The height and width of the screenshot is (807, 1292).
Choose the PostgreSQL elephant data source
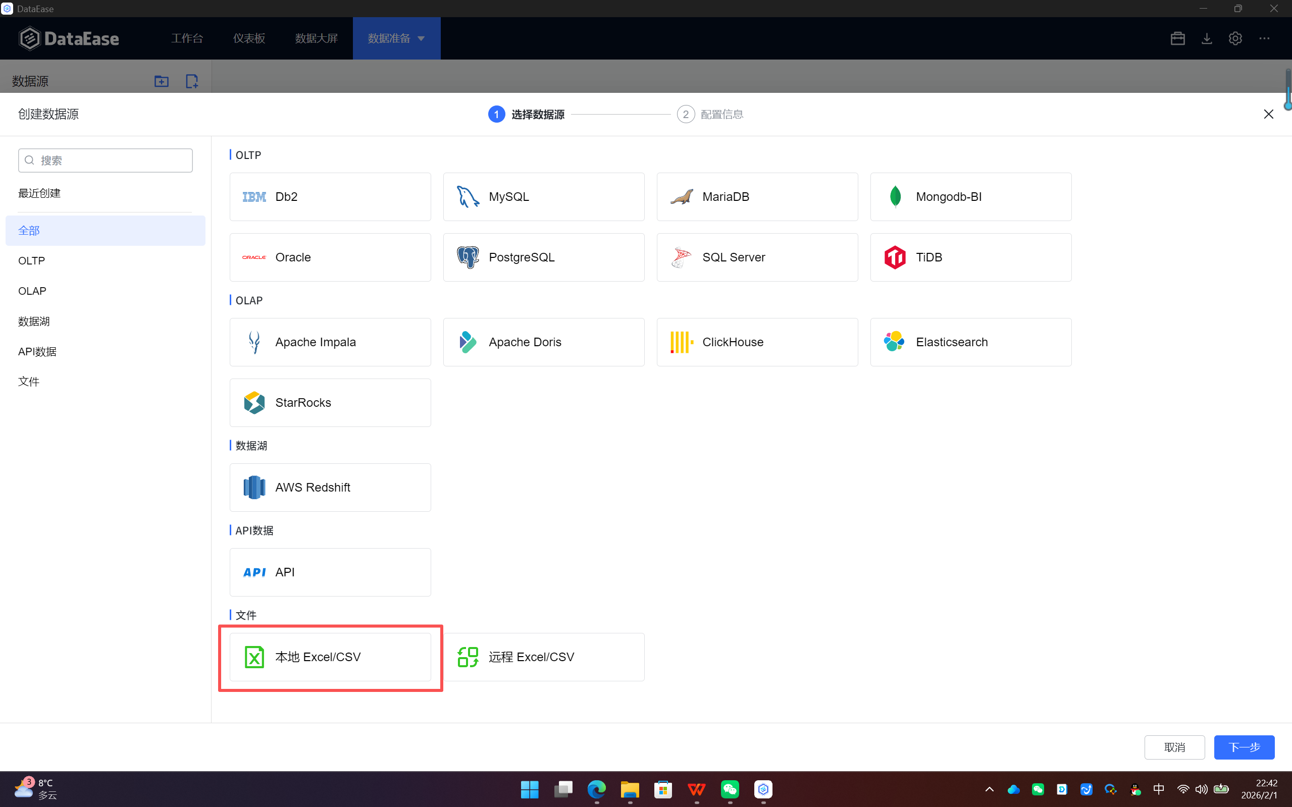pyautogui.click(x=543, y=257)
